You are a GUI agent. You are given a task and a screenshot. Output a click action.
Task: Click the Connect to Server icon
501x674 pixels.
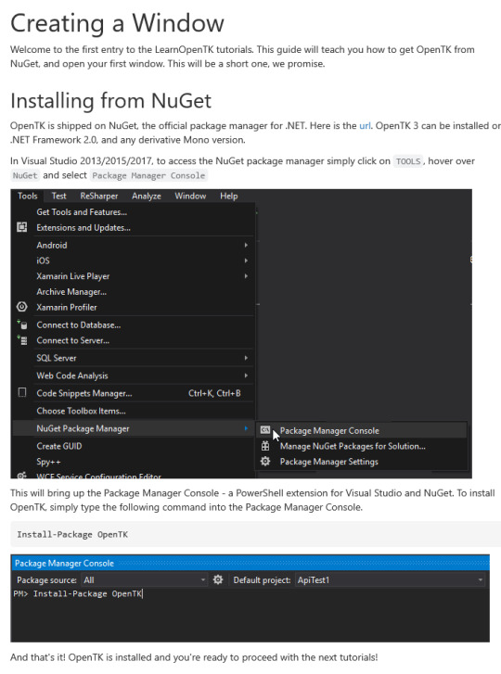point(22,340)
